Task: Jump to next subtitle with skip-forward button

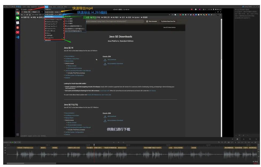Action: (123, 142)
